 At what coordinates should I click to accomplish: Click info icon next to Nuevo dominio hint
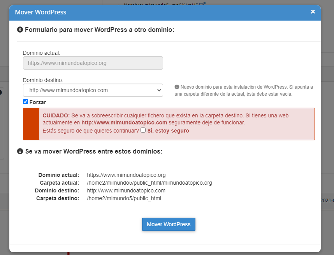[177, 87]
